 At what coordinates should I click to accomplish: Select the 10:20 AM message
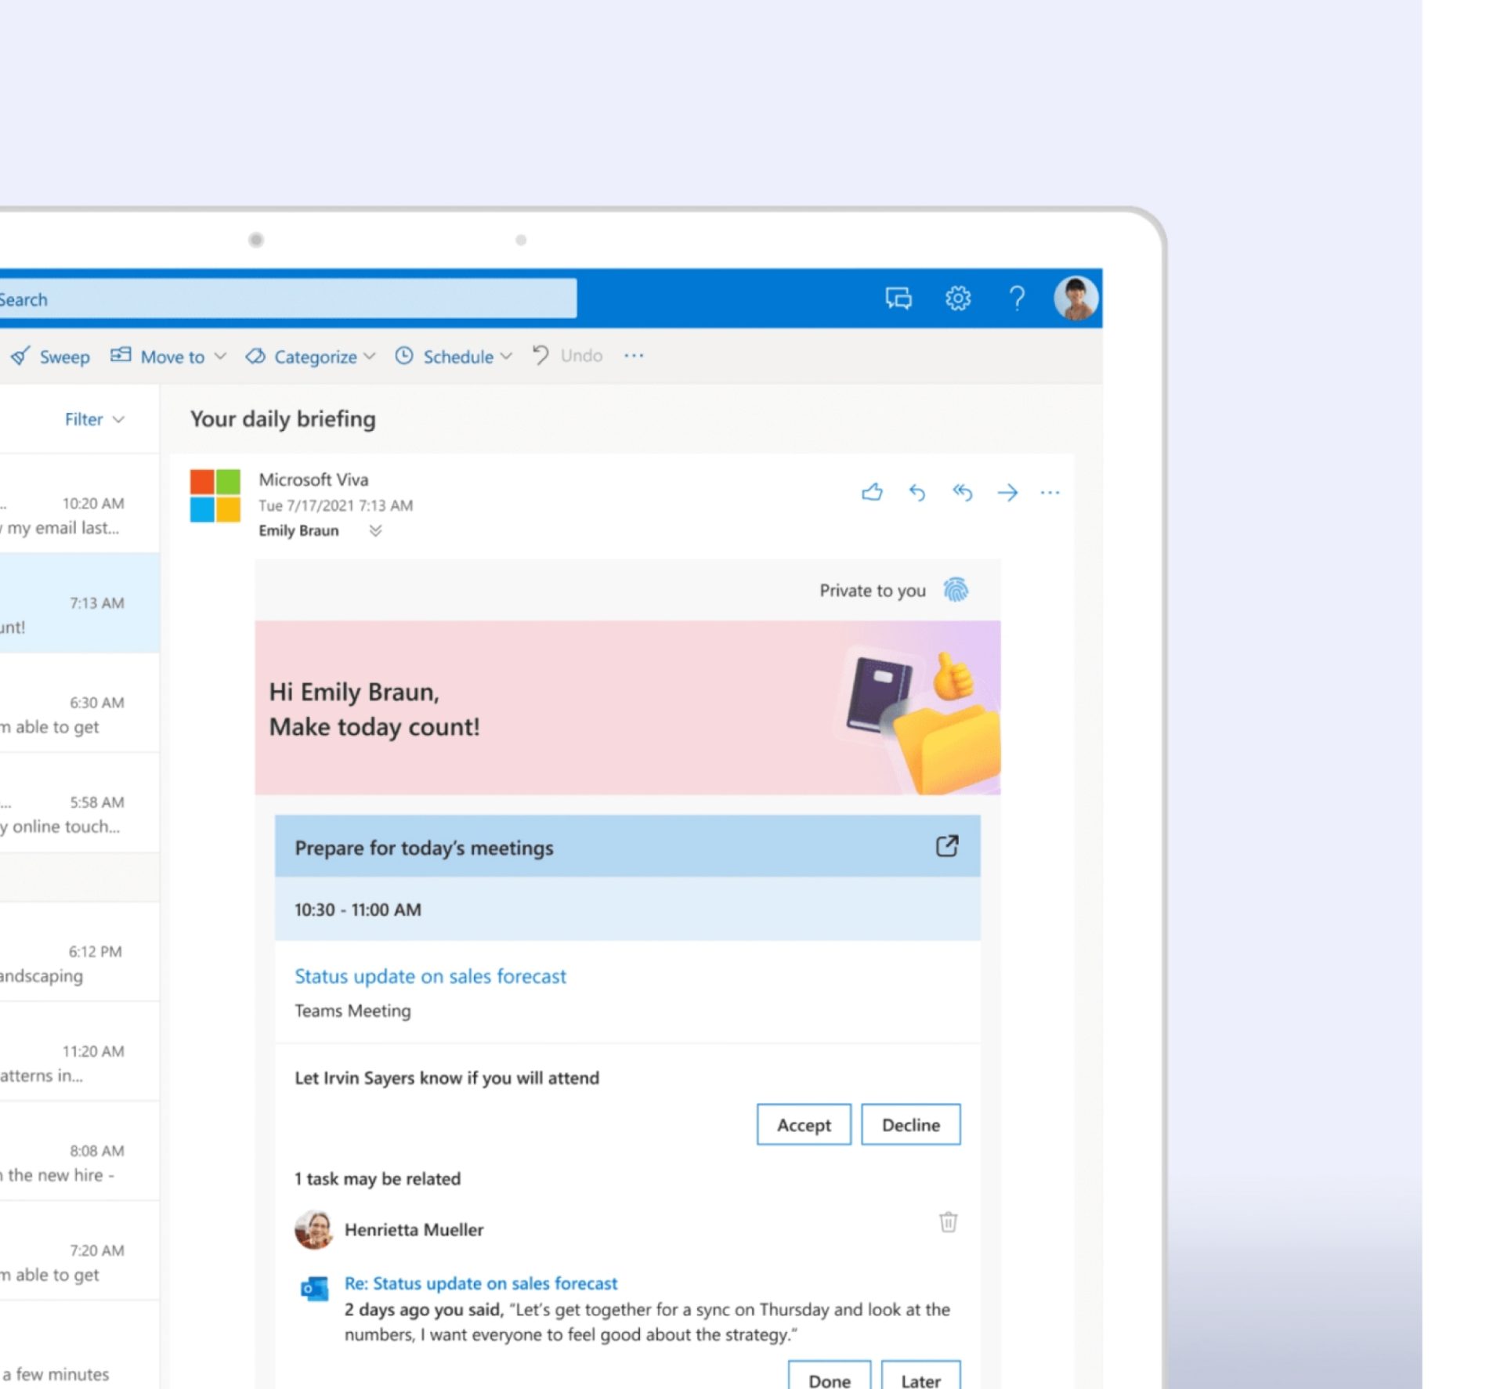pyautogui.click(x=79, y=504)
